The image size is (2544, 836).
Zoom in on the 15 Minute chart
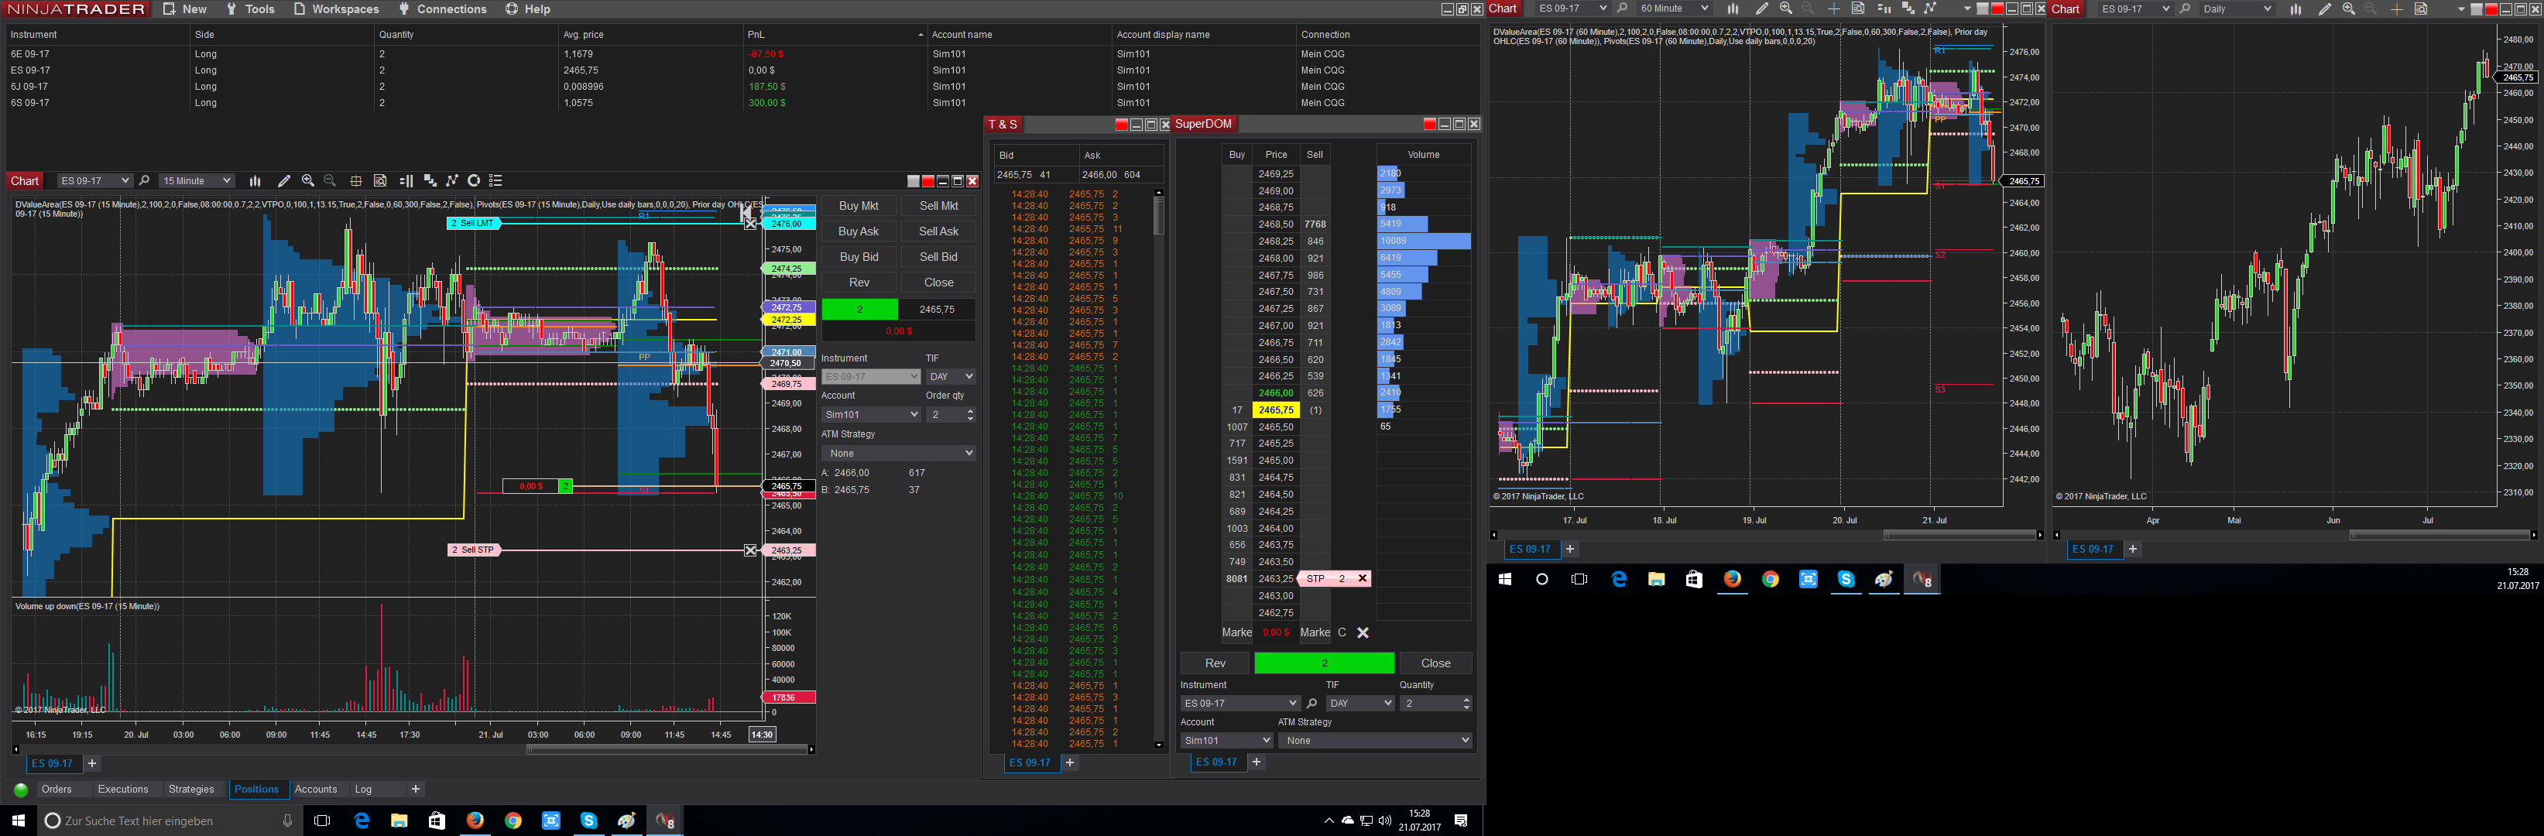pyautogui.click(x=308, y=180)
